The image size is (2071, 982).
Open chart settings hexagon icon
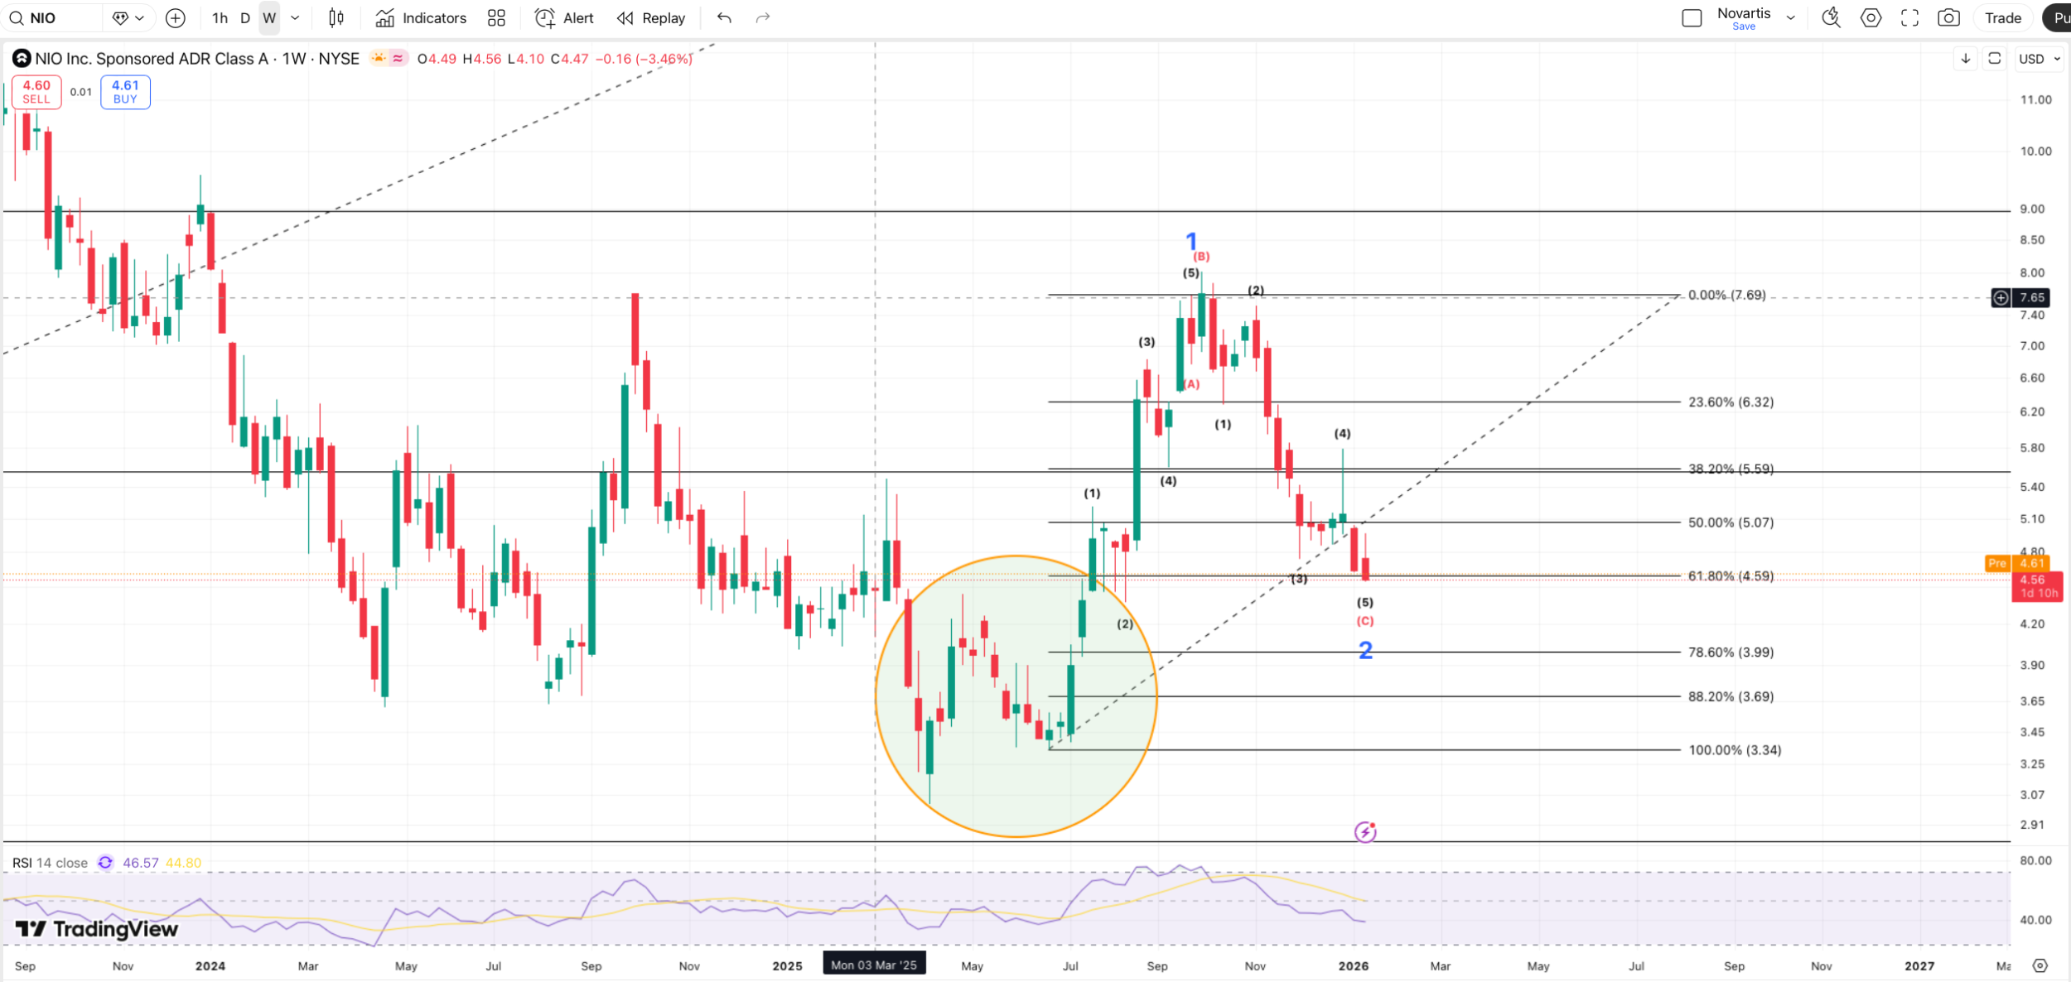coord(1871,18)
